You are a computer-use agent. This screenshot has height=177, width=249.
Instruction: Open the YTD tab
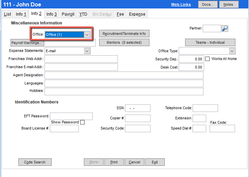tap(83, 14)
